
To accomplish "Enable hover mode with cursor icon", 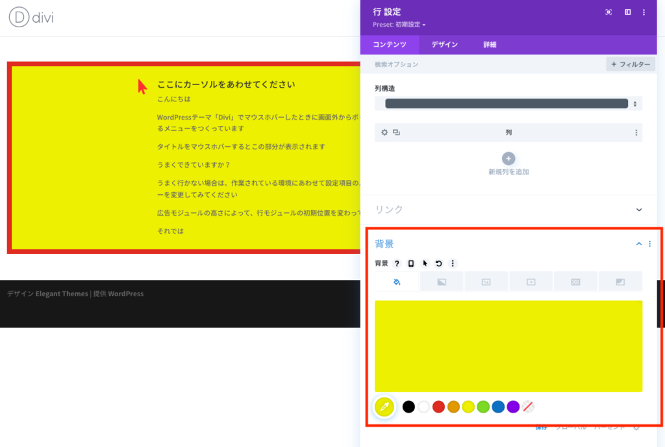I will pos(425,264).
